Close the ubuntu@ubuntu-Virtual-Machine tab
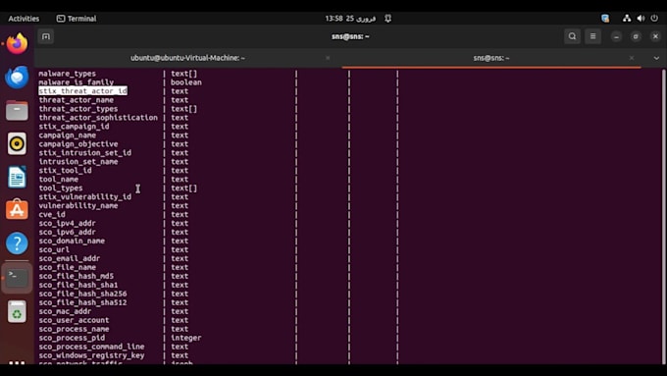667x376 pixels. [x=328, y=58]
